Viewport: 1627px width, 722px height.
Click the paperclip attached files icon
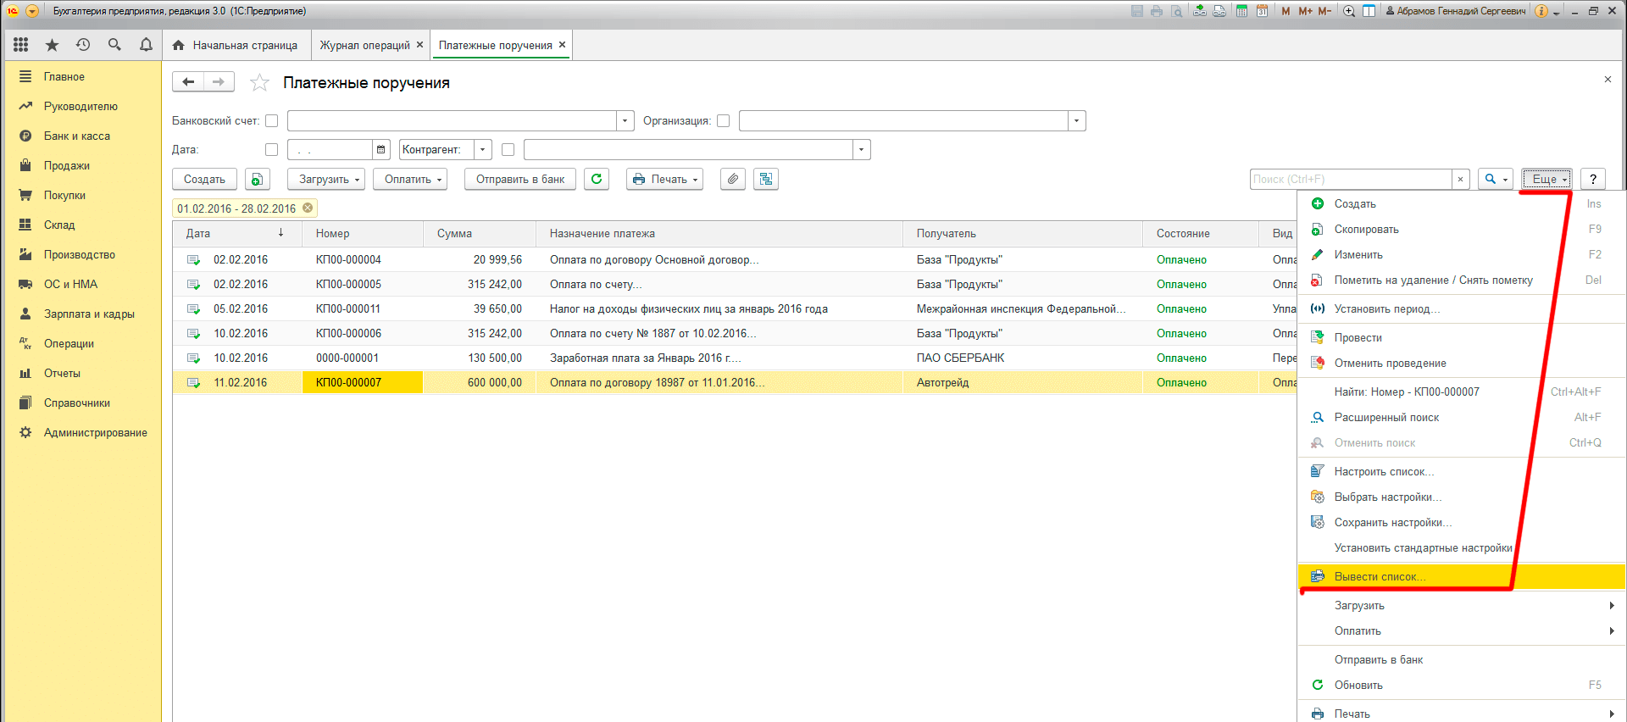[733, 179]
